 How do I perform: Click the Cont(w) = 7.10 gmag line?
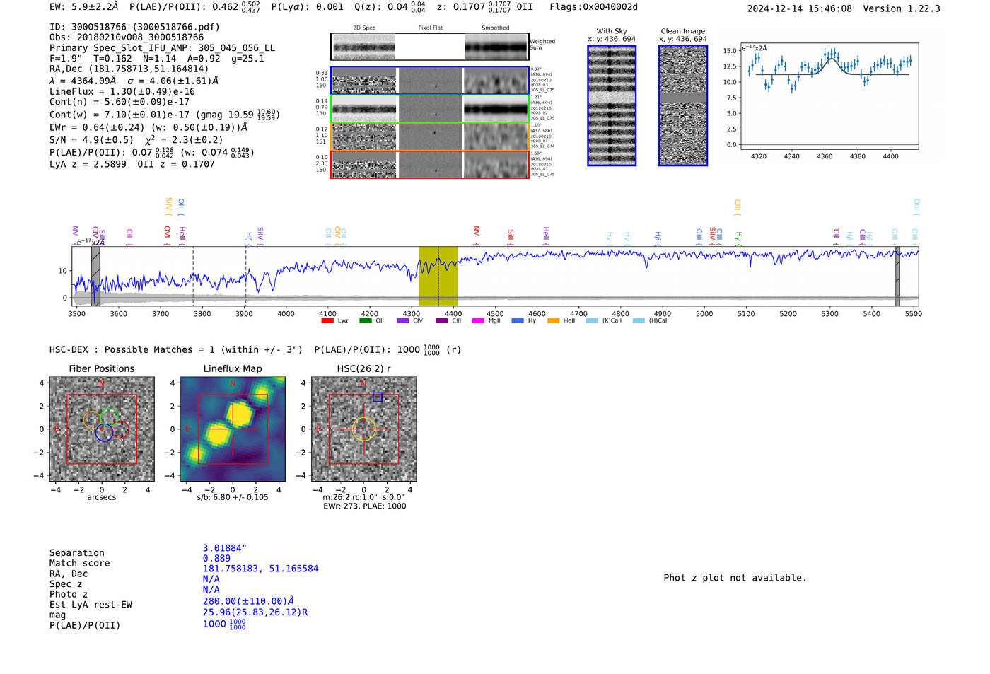pyautogui.click(x=165, y=114)
